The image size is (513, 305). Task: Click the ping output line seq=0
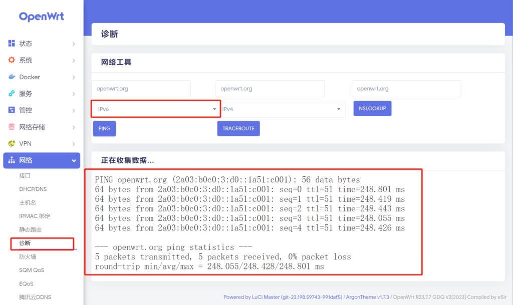(249, 189)
